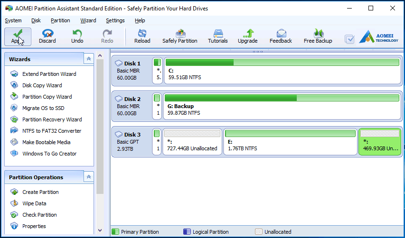The height and width of the screenshot is (238, 405).
Task: Undo the last operation
Action: tap(77, 37)
